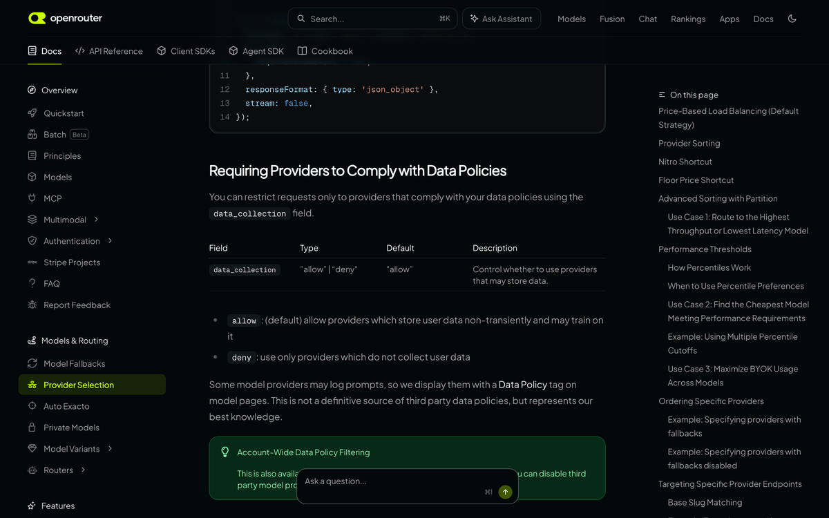Jump to Provider Sorting section
The image size is (829, 518).
[689, 143]
